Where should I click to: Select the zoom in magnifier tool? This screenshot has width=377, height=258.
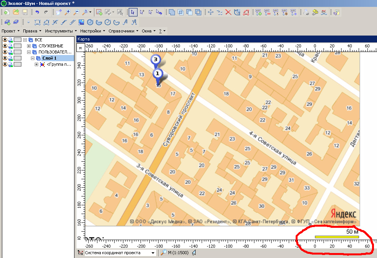(68, 12)
